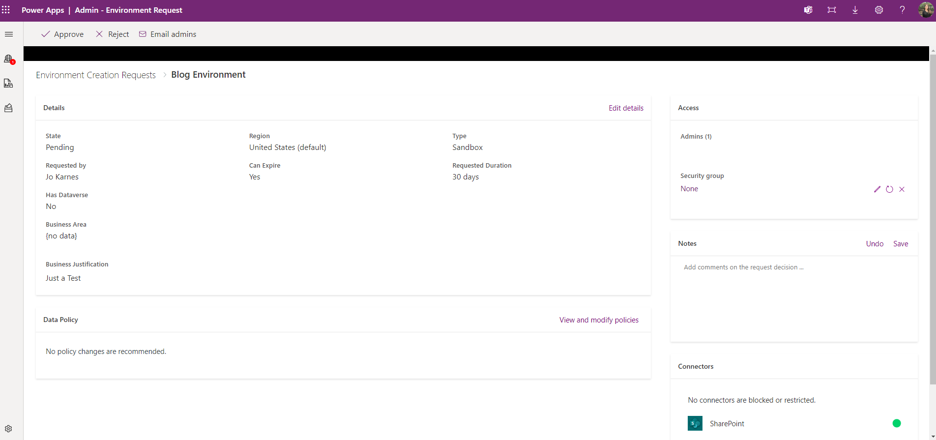The image size is (936, 440).
Task: Open the policies report sidebar icon
Action: click(x=8, y=84)
